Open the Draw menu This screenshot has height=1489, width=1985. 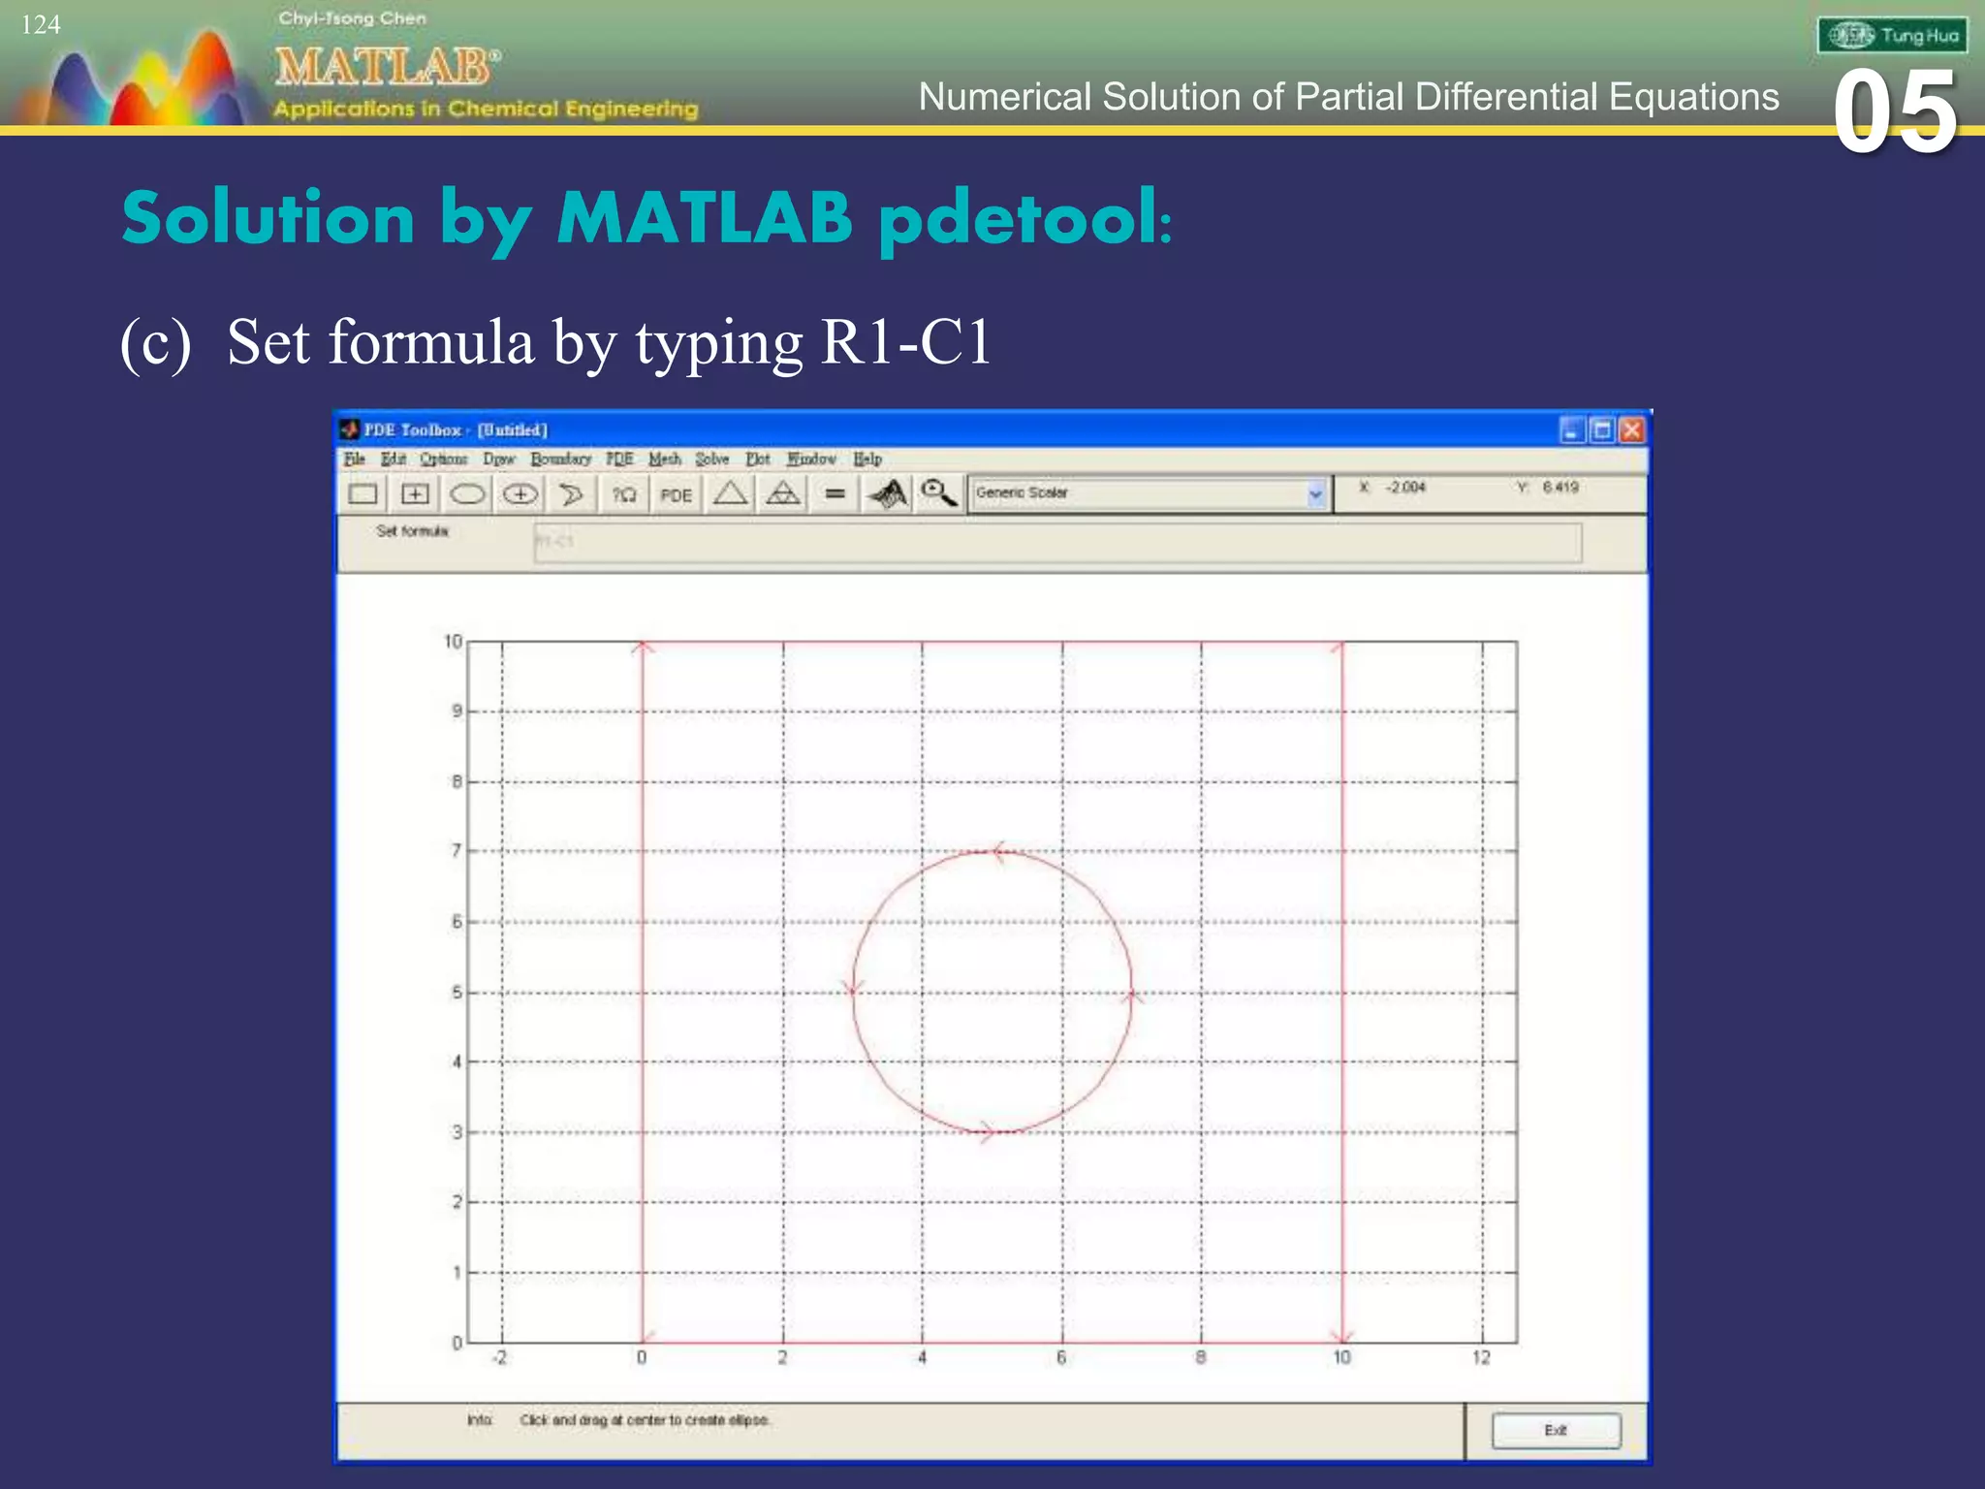(x=499, y=459)
